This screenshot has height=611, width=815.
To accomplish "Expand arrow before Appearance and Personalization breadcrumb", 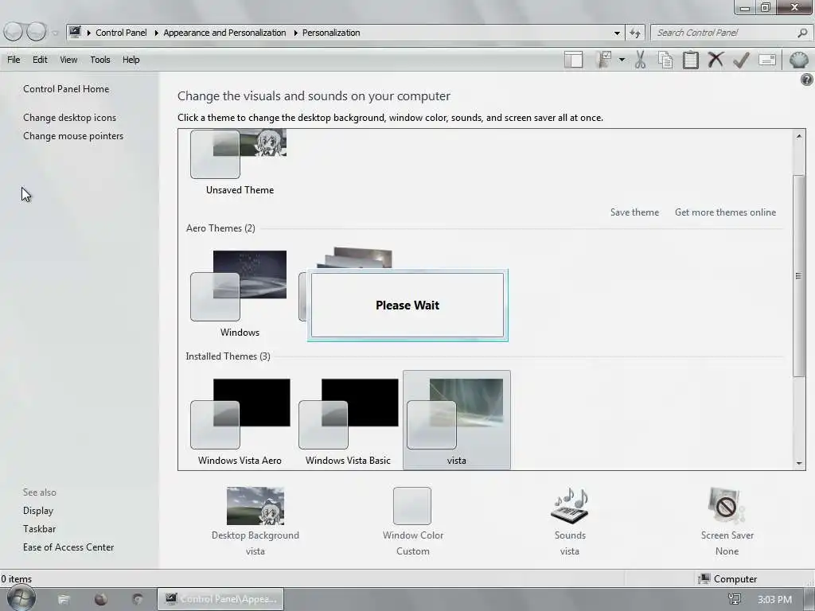I will (156, 33).
